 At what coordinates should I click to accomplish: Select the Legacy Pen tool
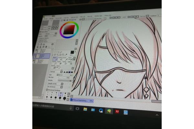(x=58, y=67)
